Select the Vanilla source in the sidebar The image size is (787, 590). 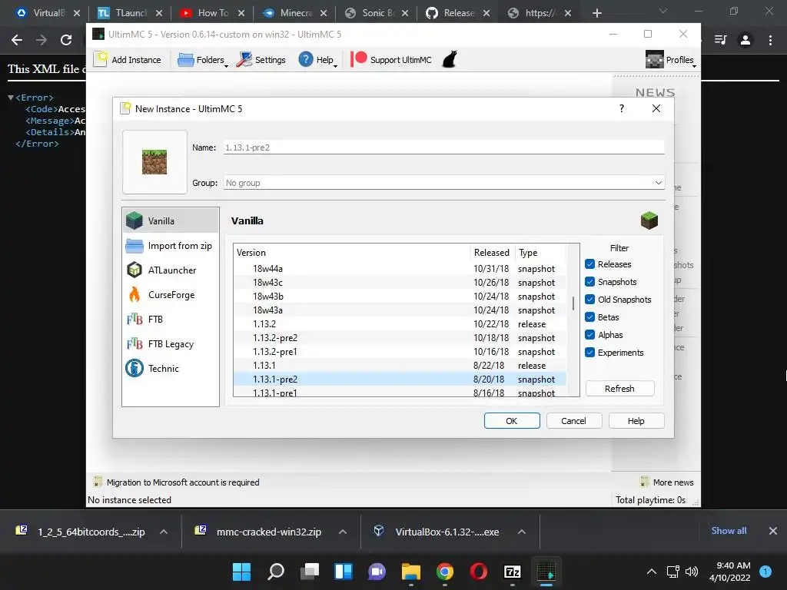click(x=171, y=220)
